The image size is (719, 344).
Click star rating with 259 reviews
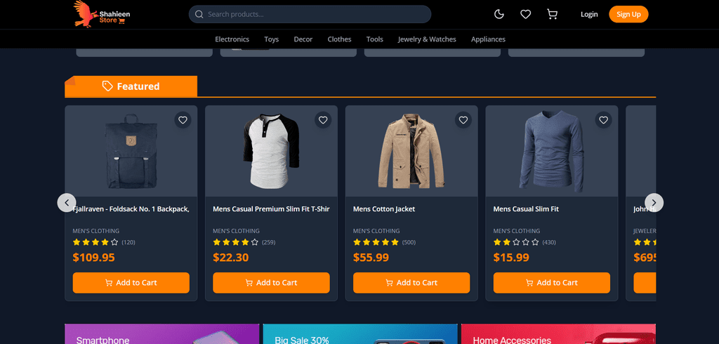pyautogui.click(x=236, y=242)
